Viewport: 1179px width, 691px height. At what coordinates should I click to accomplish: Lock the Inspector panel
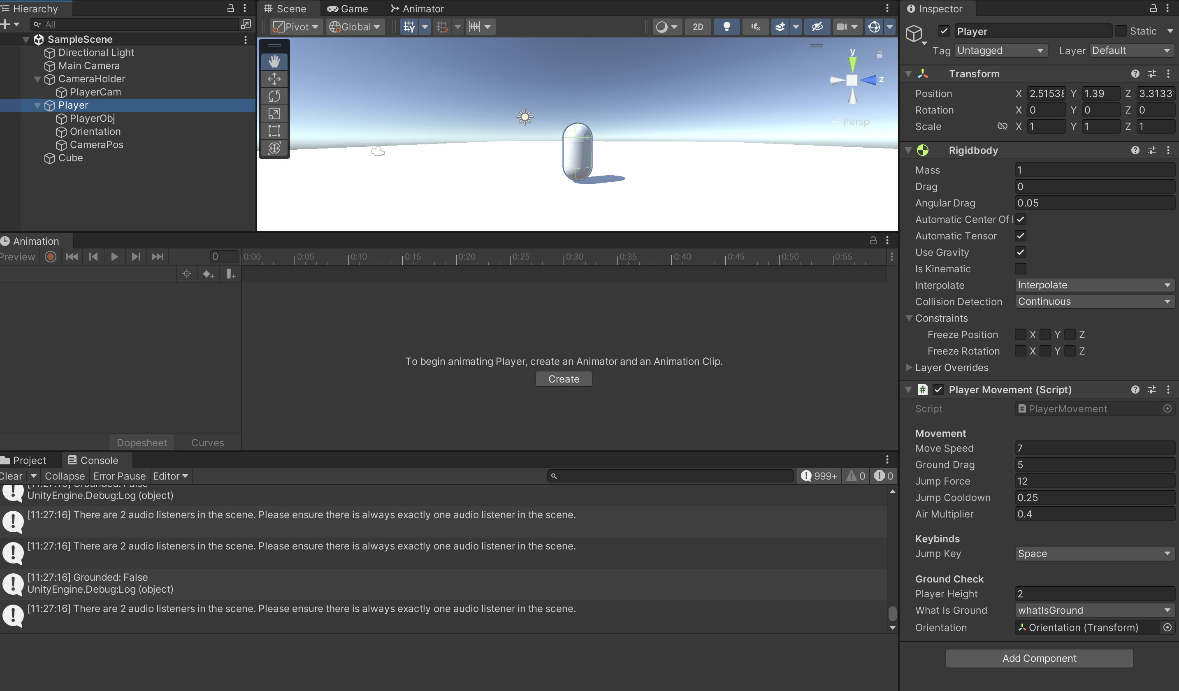point(1153,8)
